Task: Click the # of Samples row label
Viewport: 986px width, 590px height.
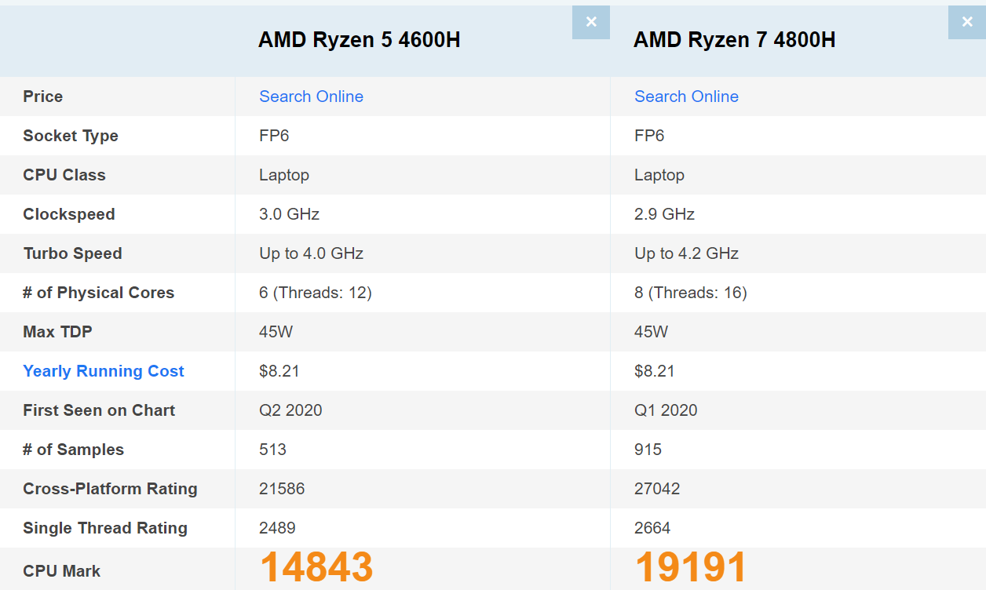Action: pos(74,450)
